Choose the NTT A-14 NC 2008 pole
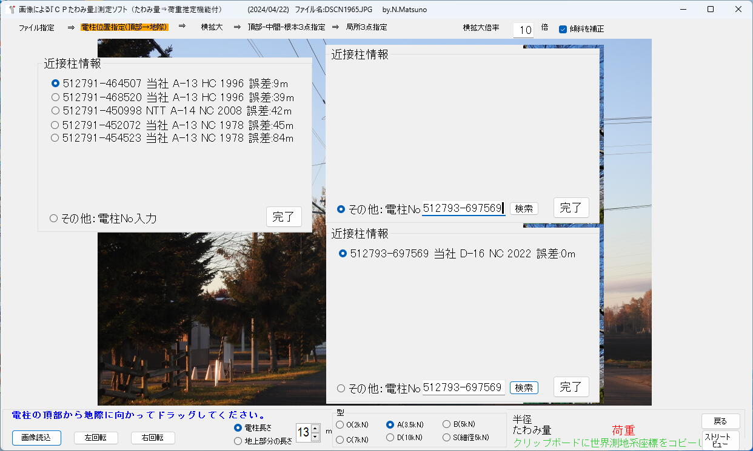This screenshot has width=753, height=451. [x=56, y=111]
